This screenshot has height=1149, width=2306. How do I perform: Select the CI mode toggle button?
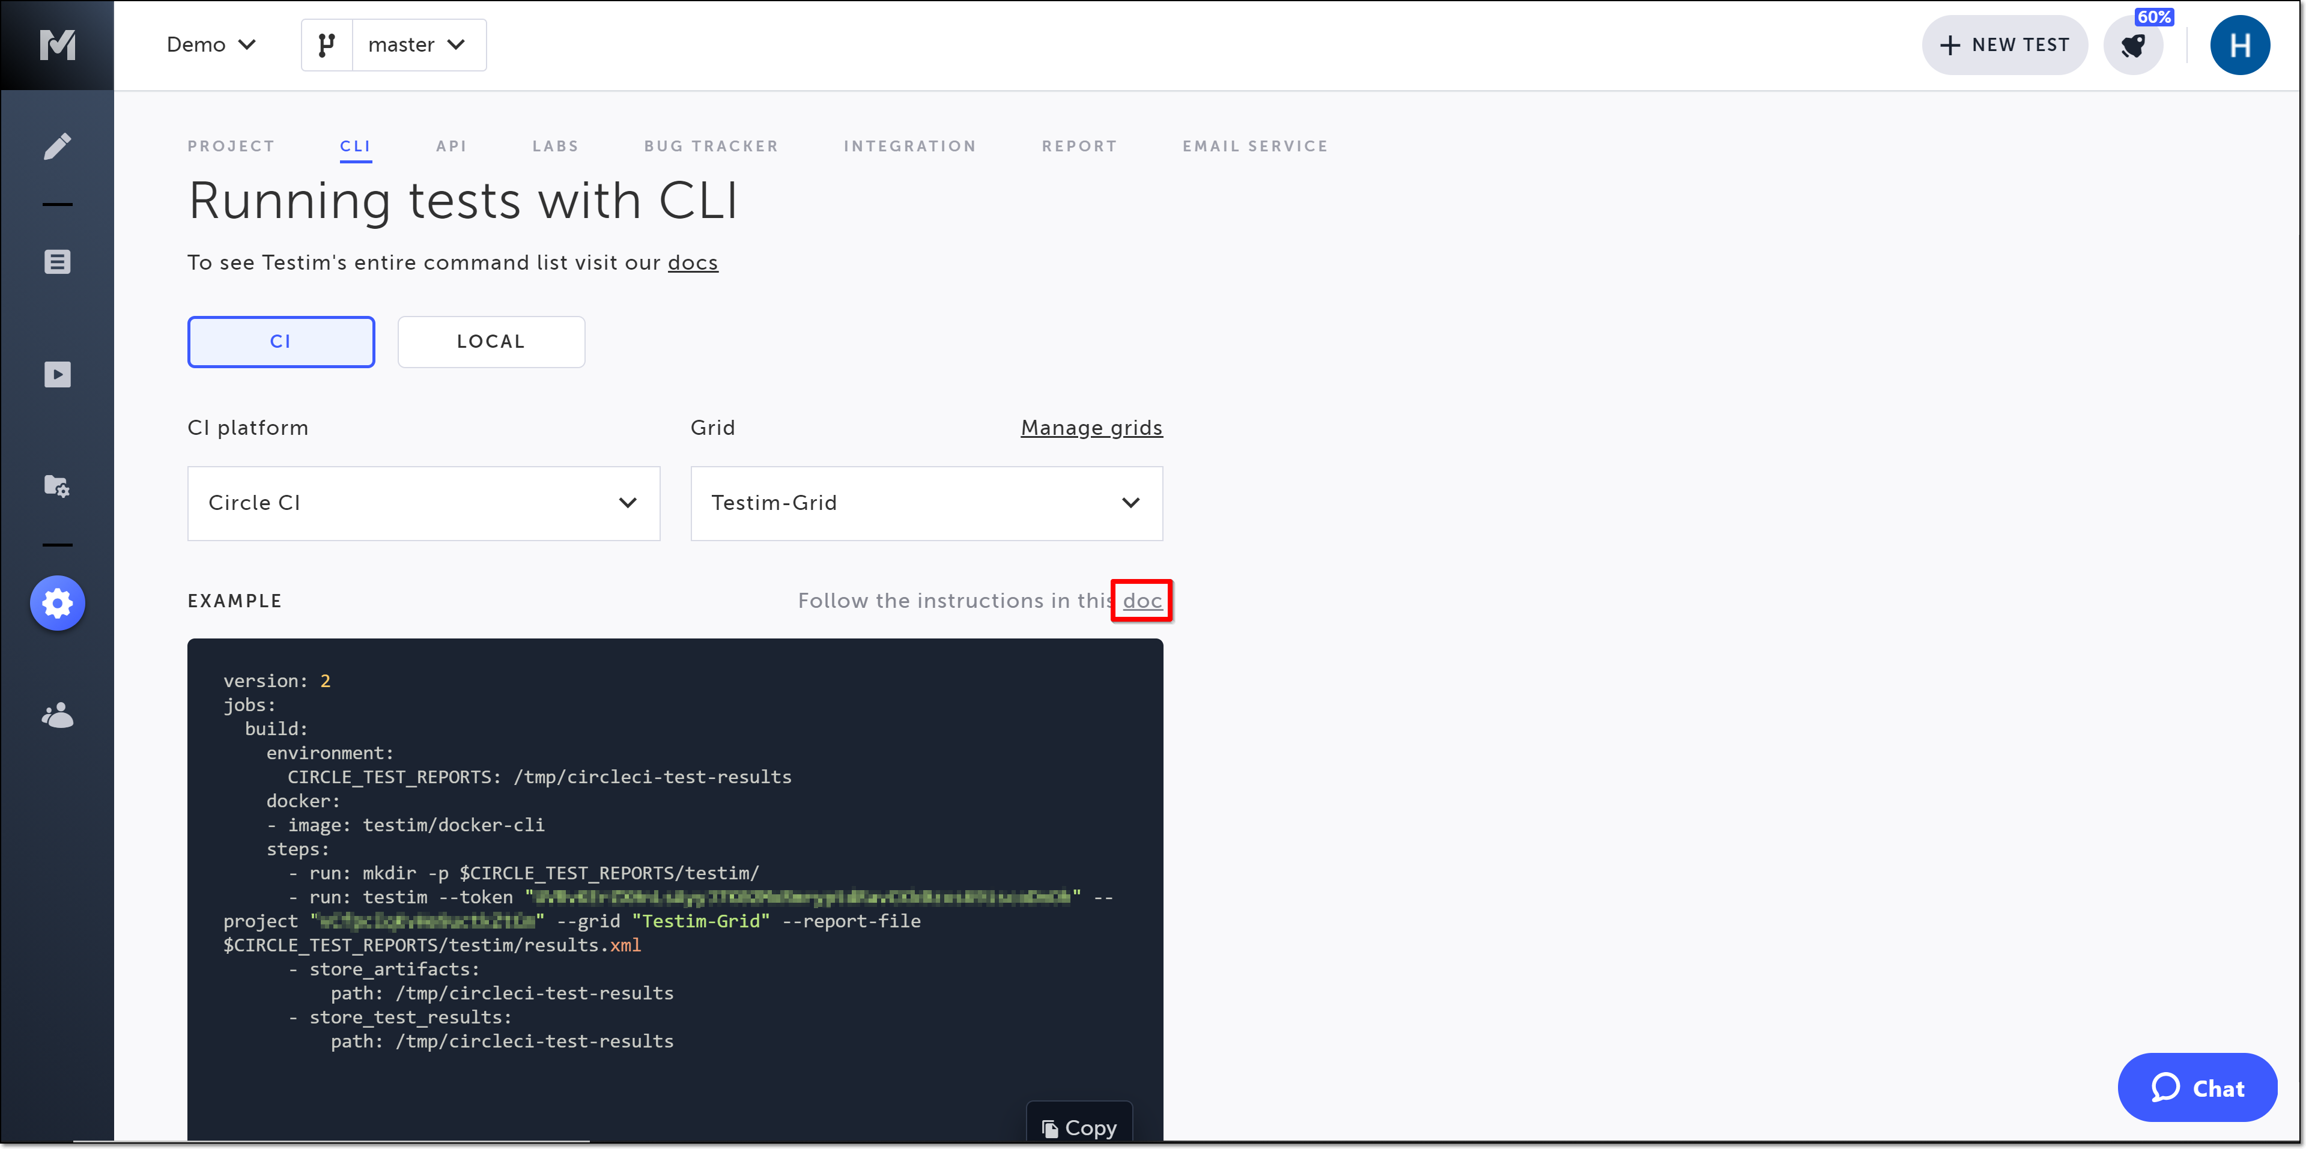point(280,342)
